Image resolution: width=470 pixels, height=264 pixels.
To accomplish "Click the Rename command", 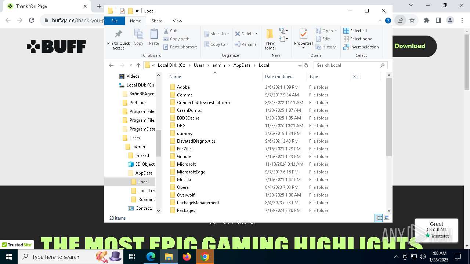I will (246, 44).
